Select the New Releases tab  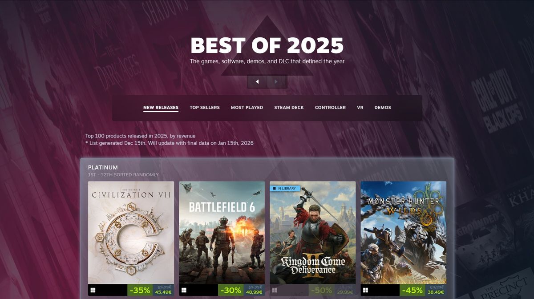[161, 108]
